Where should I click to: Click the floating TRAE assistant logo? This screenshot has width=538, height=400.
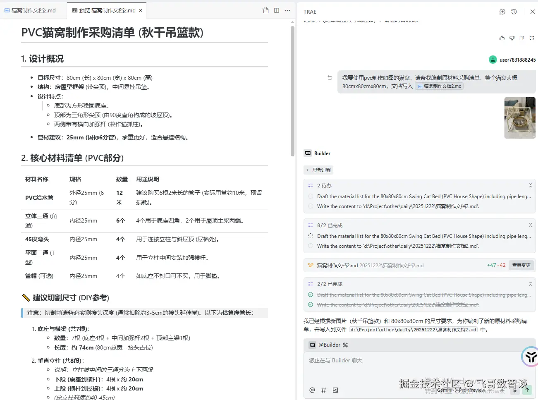click(531, 357)
